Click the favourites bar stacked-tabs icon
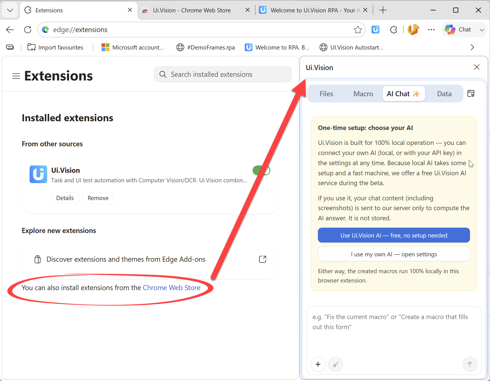Screen dimensions: 490x381 point(10,47)
